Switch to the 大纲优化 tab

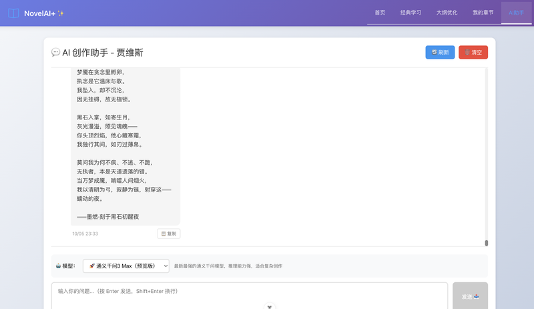tap(447, 13)
